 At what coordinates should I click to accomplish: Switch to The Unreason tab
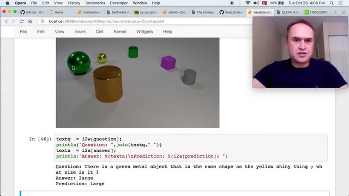click(203, 12)
